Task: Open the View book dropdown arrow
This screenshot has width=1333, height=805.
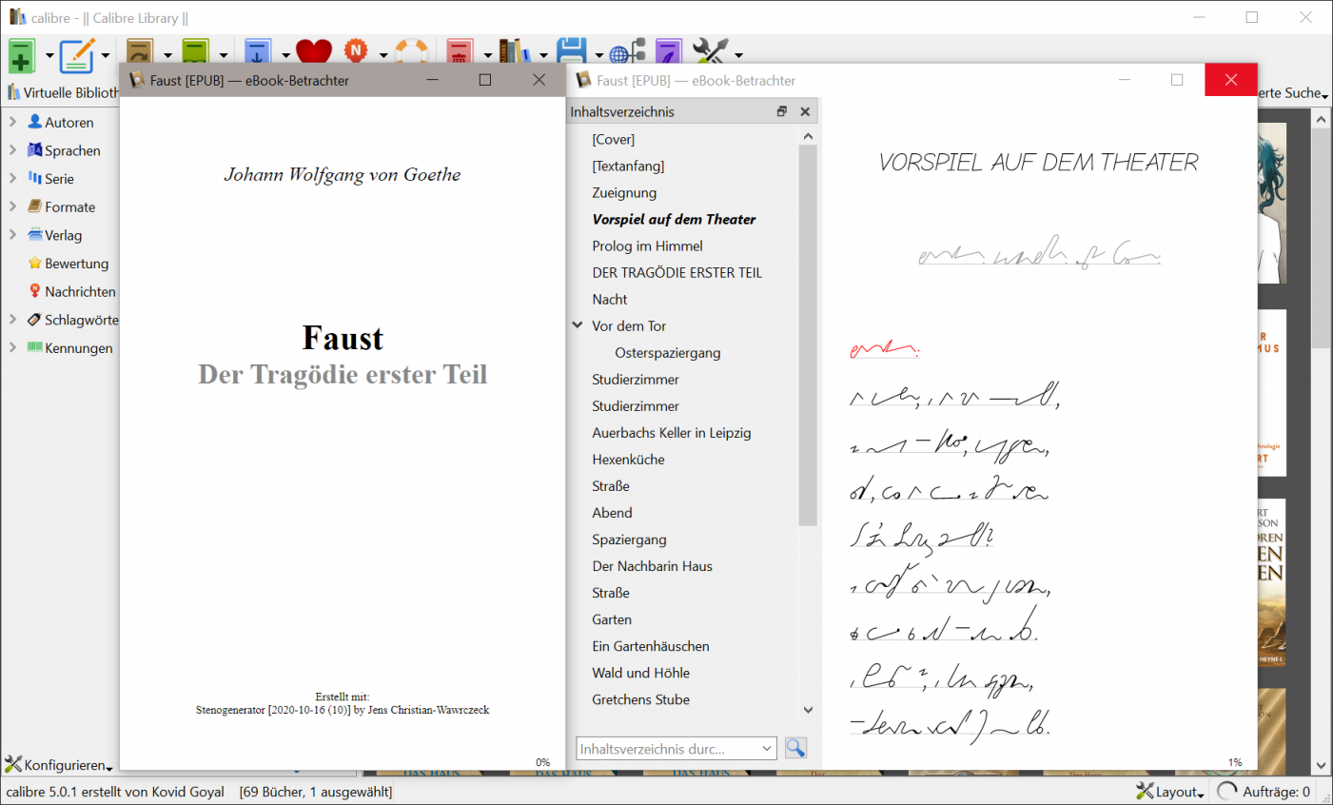Action: (224, 55)
